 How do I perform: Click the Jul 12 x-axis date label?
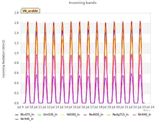[x=47, y=107]
